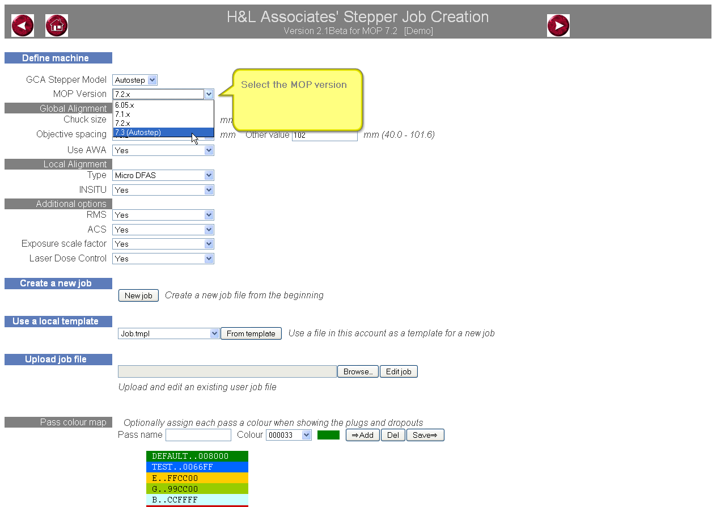This screenshot has width=716, height=507.
Task: Open the Use AWA dropdown
Action: tap(163, 150)
